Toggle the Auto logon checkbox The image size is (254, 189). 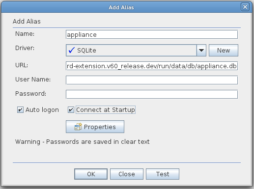(20, 109)
